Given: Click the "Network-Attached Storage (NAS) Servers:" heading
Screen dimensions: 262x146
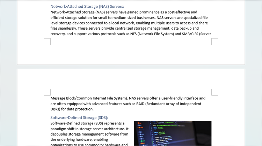Looking at the screenshot, I should tap(87, 7).
